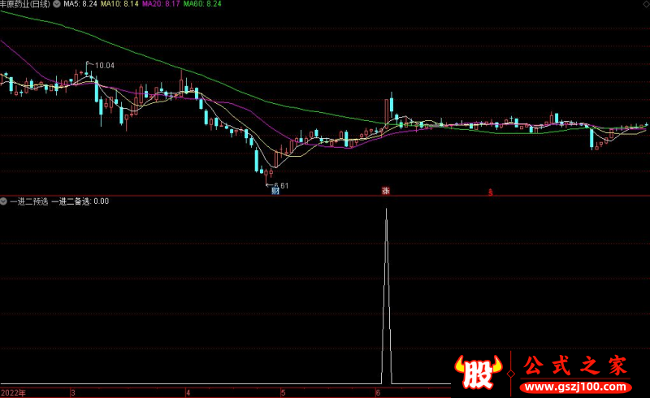This screenshot has height=398, width=650.
Task: Select the MA20: 8.17 indicator label
Action: coord(161,4)
